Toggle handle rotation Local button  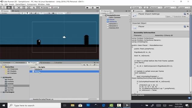55,7
